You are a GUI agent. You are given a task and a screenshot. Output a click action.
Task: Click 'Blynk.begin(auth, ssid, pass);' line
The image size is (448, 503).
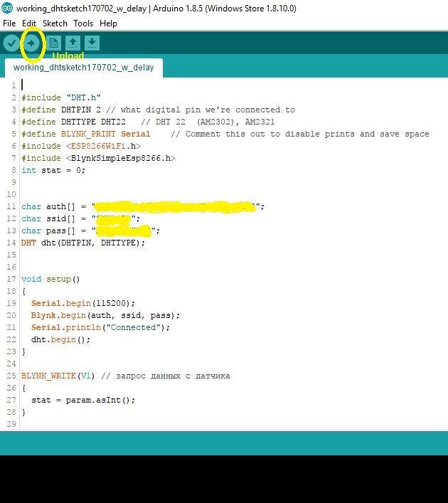(105, 315)
